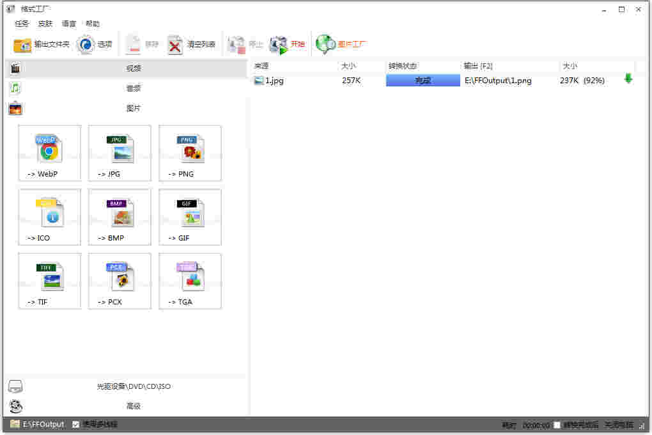
Task: Open the 皮肤 skin menu
Action: (45, 24)
